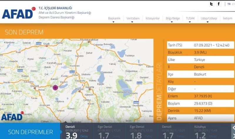Screen dimensions: 235x139
Task: Open Detay for Denizli 3.9 earthquake
Action: click(84, 136)
